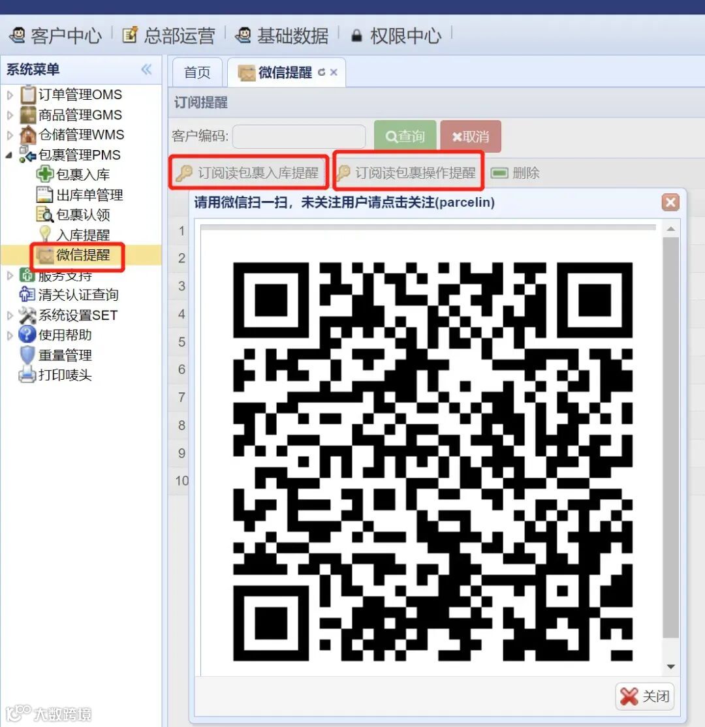Click the 系统设置SET tools icon
This screenshot has width=705, height=727.
click(27, 315)
